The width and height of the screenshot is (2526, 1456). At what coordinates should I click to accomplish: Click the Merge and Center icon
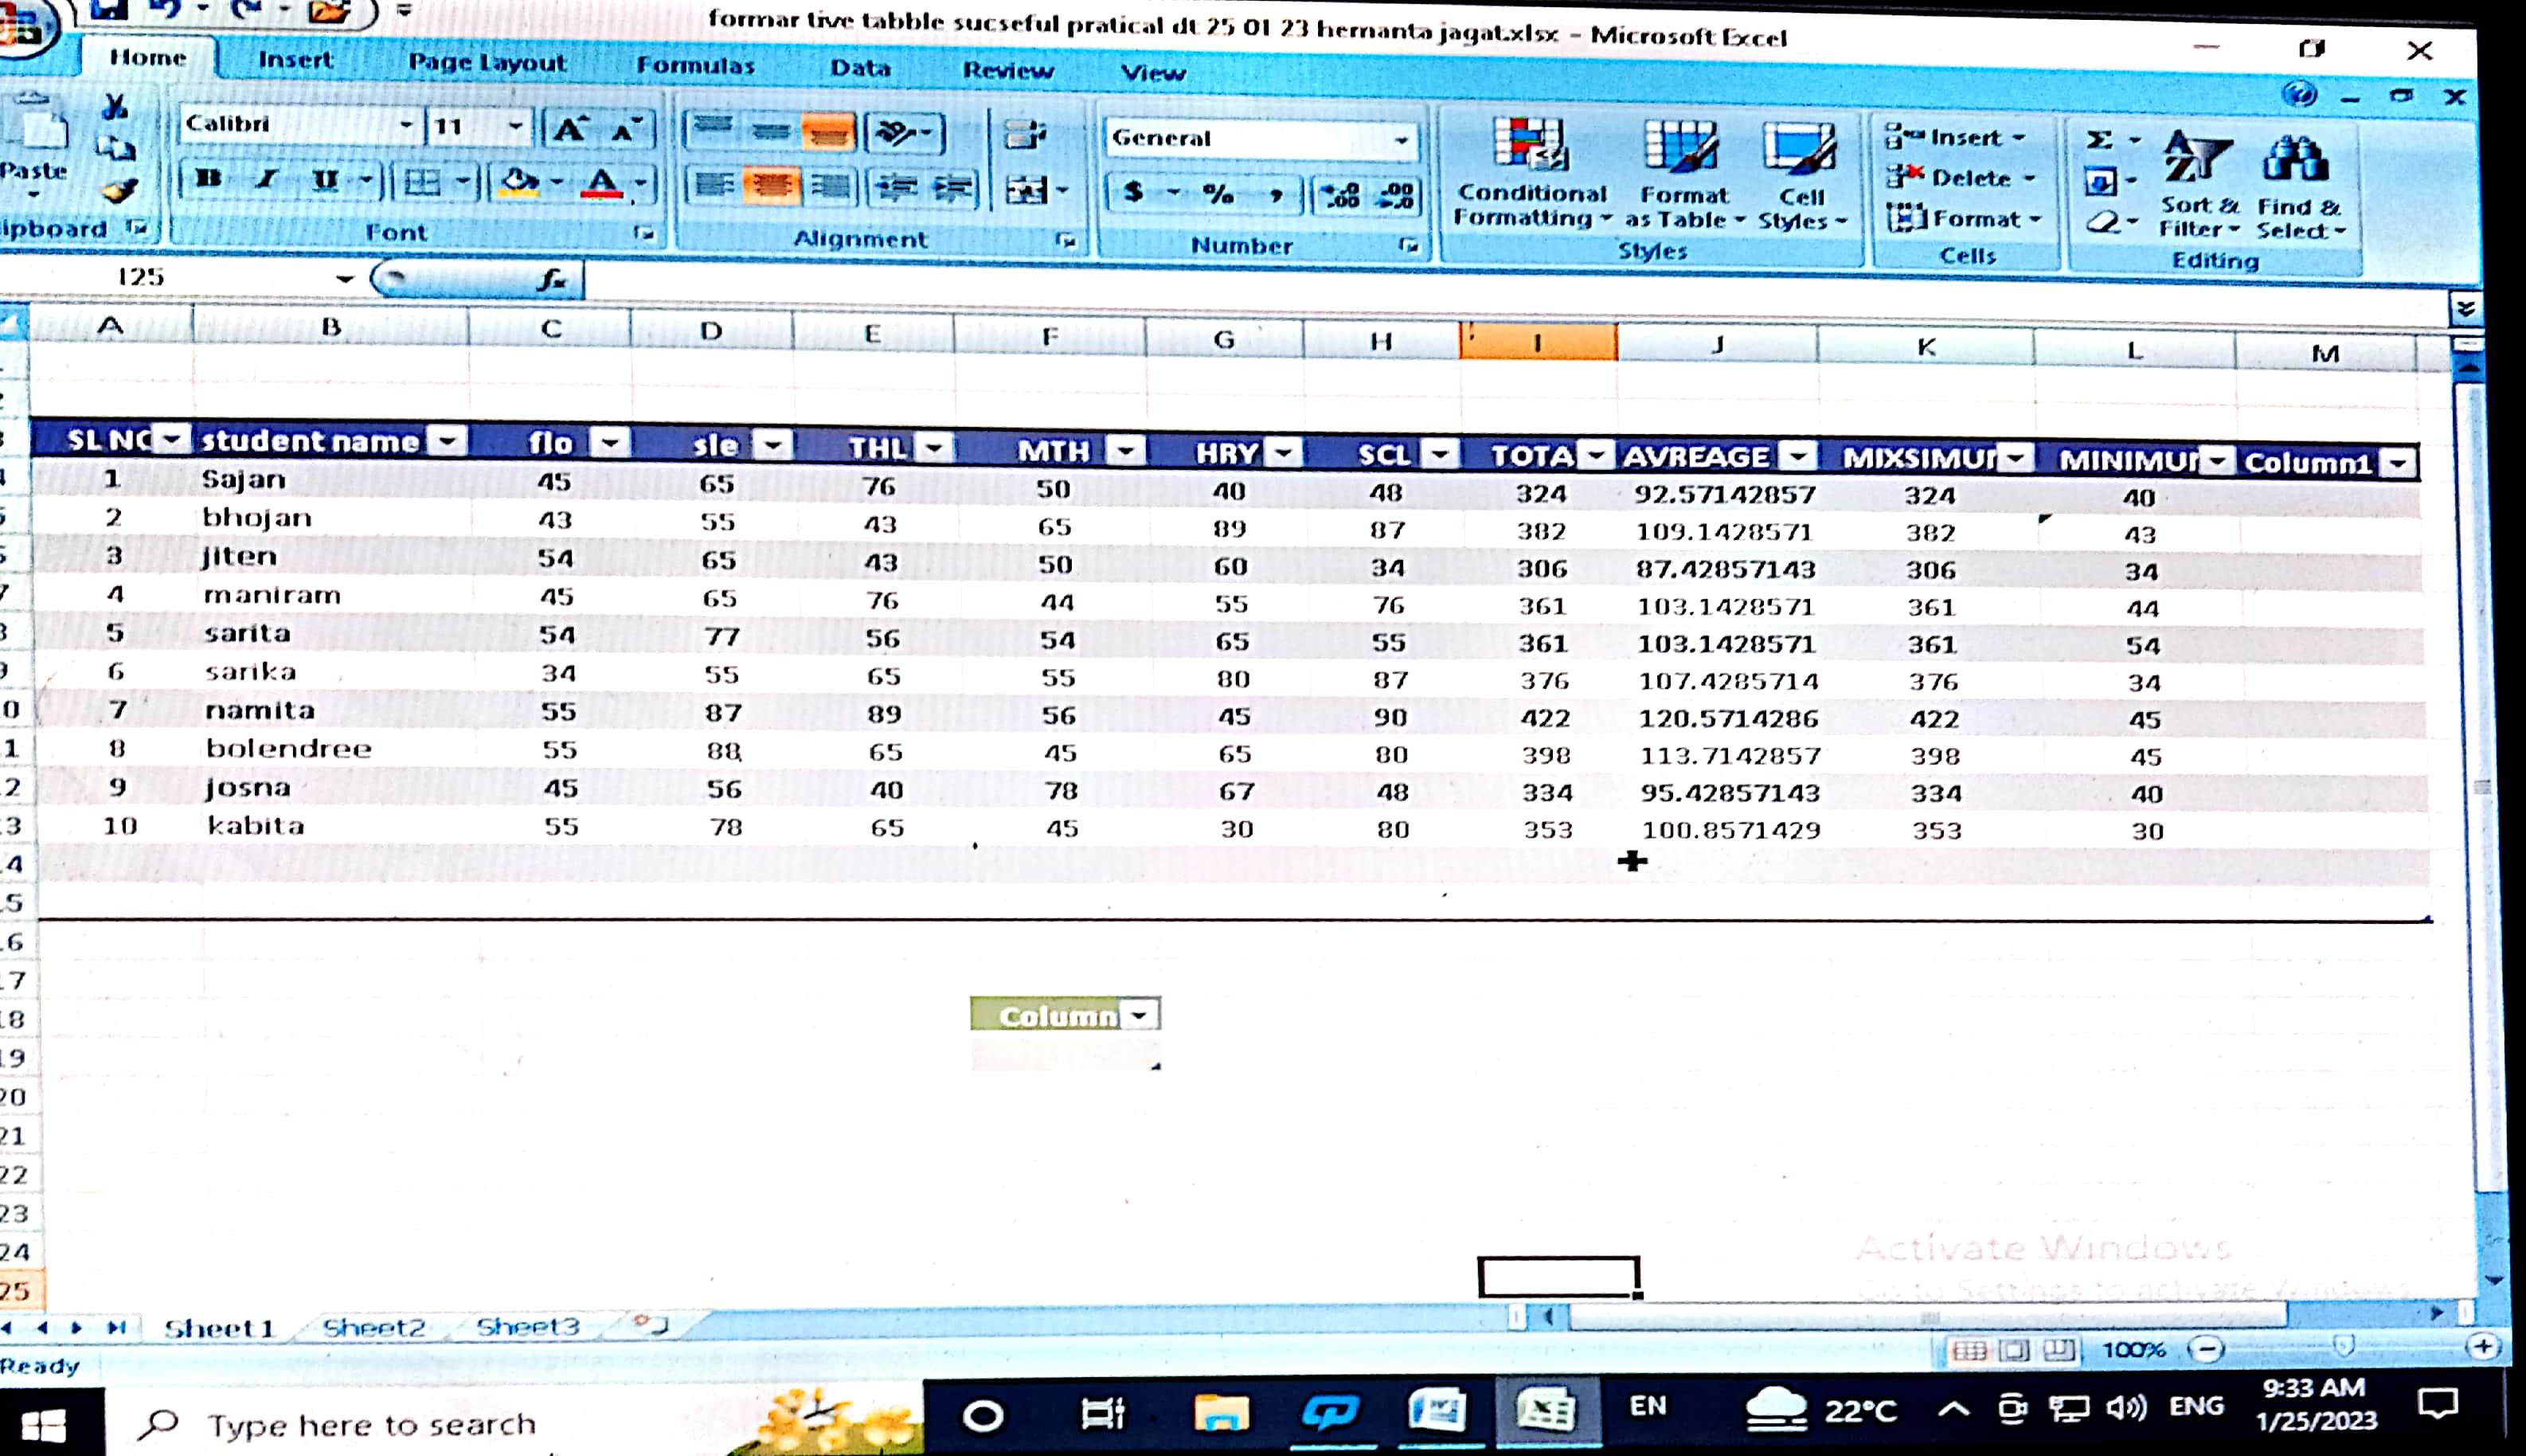(1026, 189)
